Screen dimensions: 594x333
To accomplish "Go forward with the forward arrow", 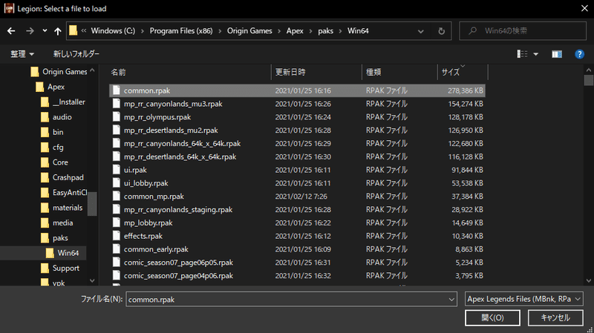I will pos(30,31).
